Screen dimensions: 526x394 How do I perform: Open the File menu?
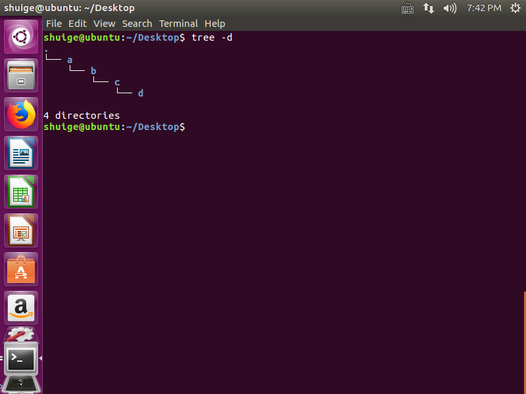click(x=54, y=24)
